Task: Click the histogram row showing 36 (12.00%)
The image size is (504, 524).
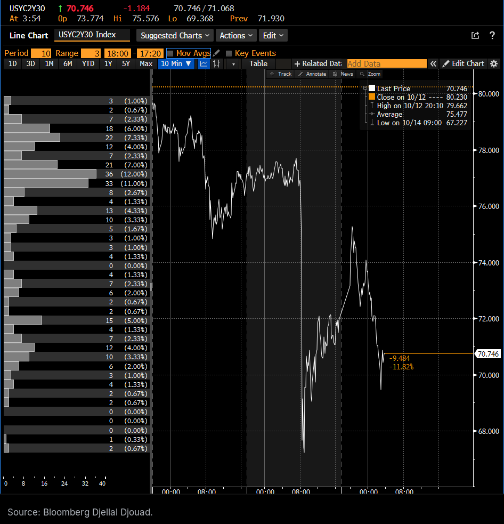Action: [x=76, y=174]
